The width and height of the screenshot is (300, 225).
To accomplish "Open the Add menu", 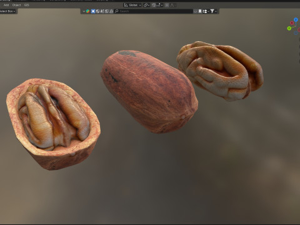I will 6,5.
